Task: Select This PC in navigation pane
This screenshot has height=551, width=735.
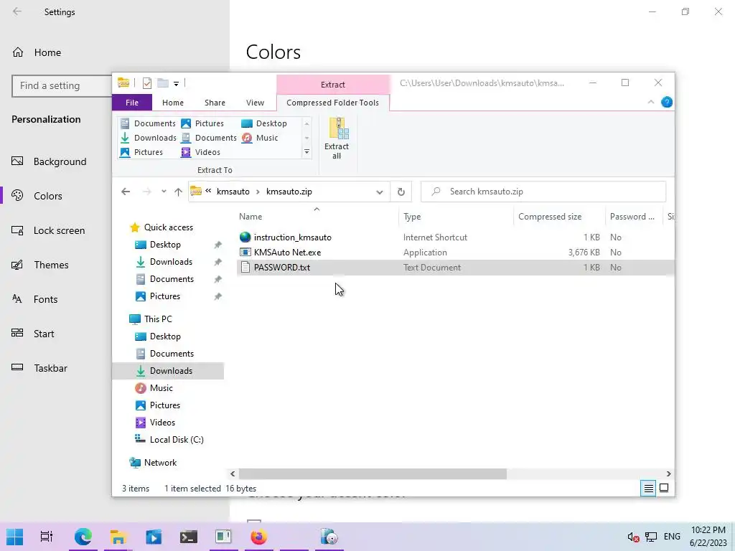Action: point(157,319)
